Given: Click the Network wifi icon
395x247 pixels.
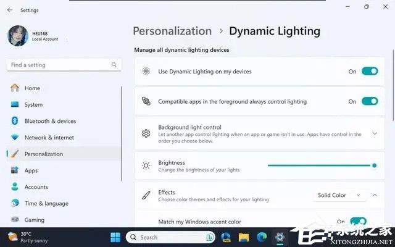Looking at the screenshot, I should coord(15,138).
